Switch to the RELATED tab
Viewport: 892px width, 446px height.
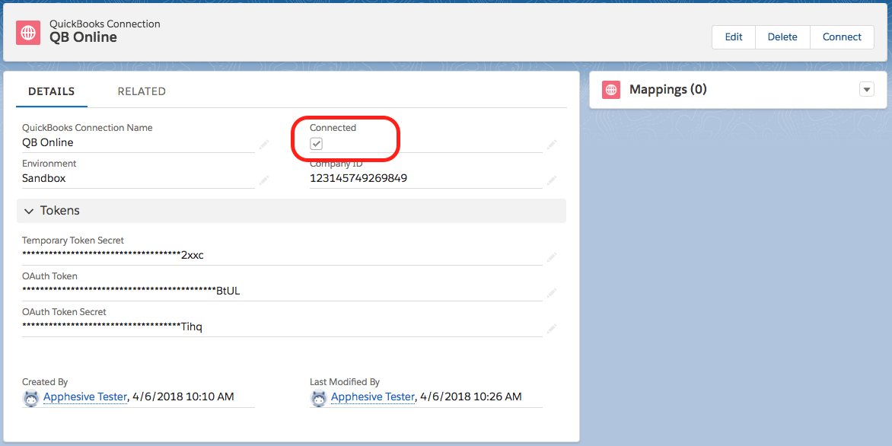pos(142,91)
